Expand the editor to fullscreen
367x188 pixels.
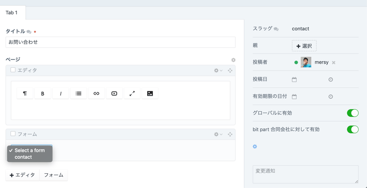[132, 93]
